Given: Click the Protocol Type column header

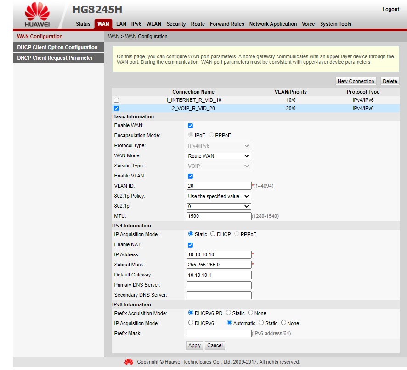Looking at the screenshot, I should (x=363, y=92).
